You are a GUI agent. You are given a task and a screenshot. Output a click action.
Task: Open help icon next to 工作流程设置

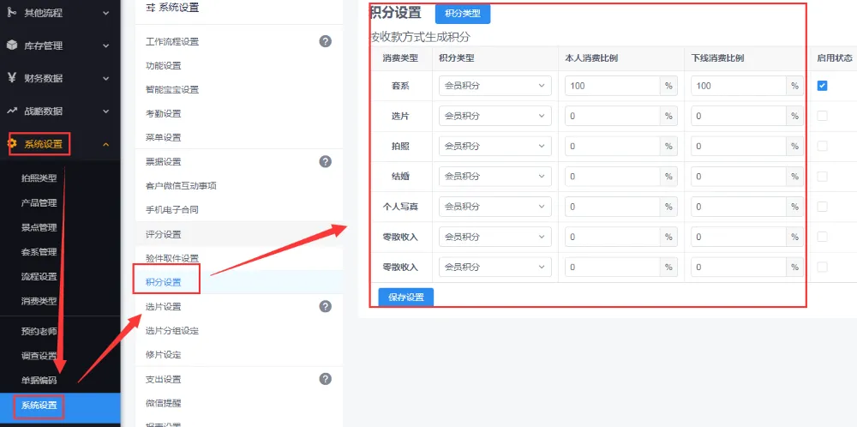tap(325, 41)
